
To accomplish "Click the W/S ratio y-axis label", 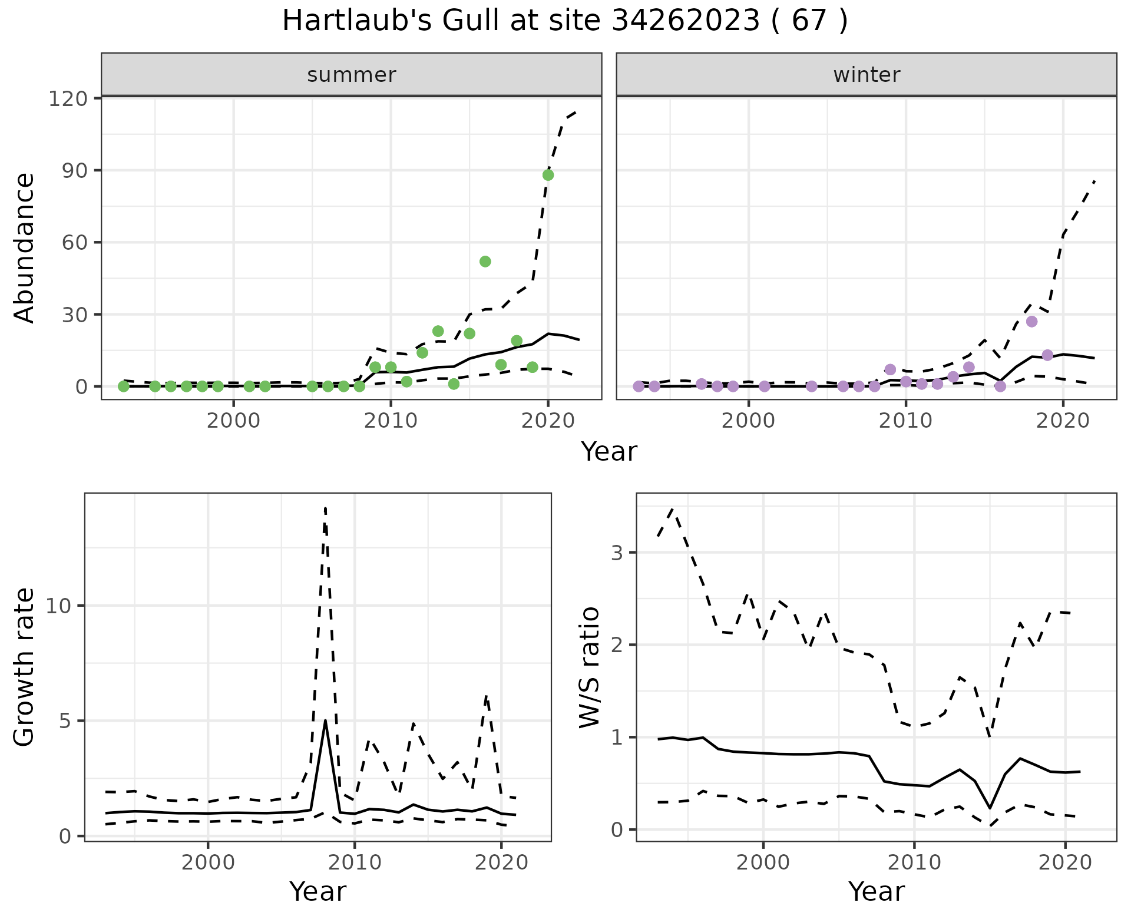I will (589, 667).
